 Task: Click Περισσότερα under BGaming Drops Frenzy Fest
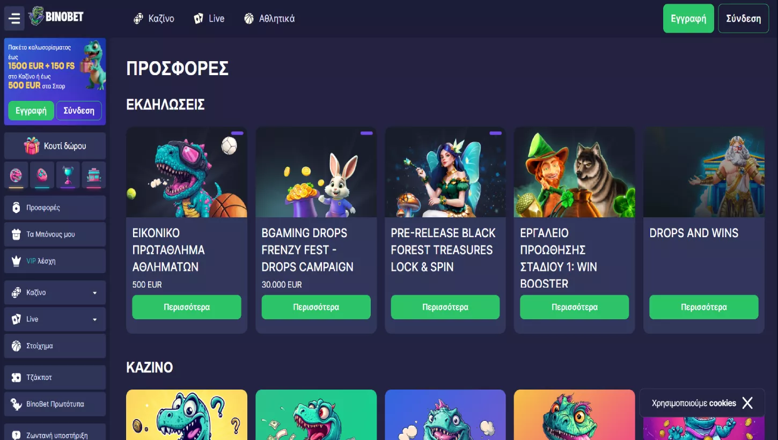click(316, 307)
